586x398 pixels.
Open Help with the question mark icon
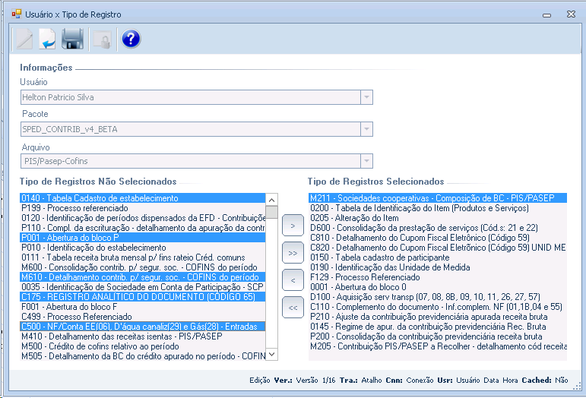(x=131, y=39)
